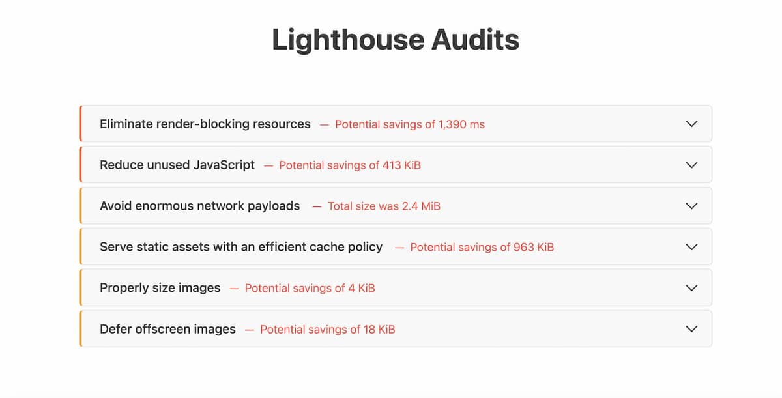The width and height of the screenshot is (782, 398).
Task: Click the Avoid enormous network payloads title
Action: [x=199, y=206]
